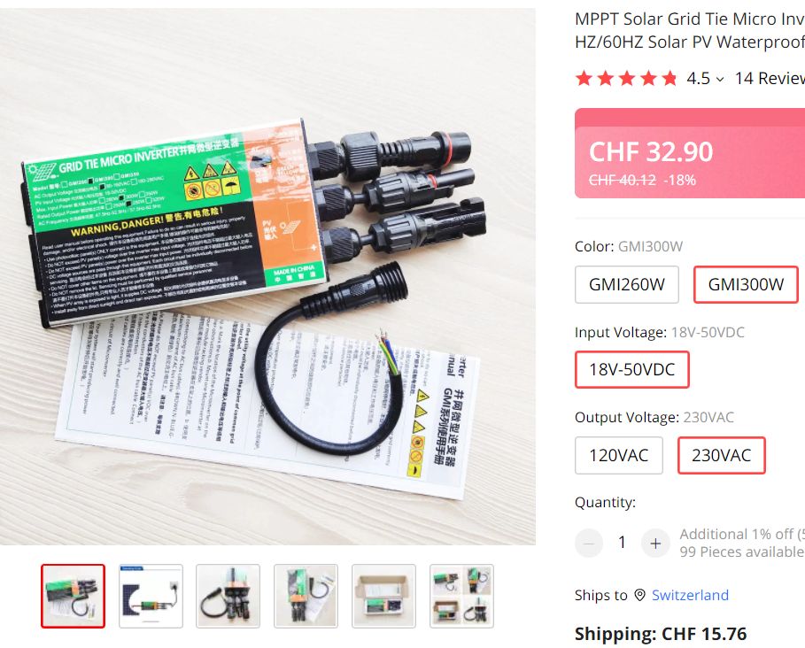Choose the 18V-50VDC input voltage
Viewport: 805px width, 648px height.
click(632, 369)
